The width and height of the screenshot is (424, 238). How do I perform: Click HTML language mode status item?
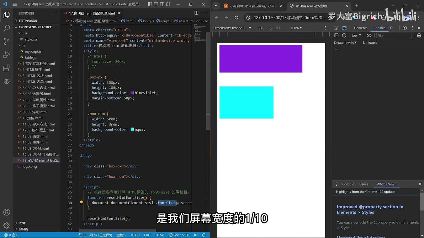pos(160,235)
